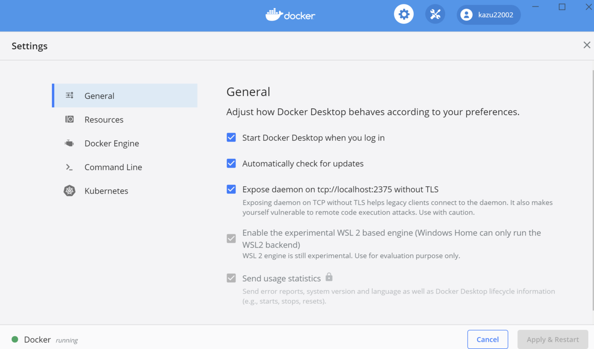This screenshot has height=349, width=594.
Task: Click the General sliders icon in sidebar
Action: tap(69, 95)
